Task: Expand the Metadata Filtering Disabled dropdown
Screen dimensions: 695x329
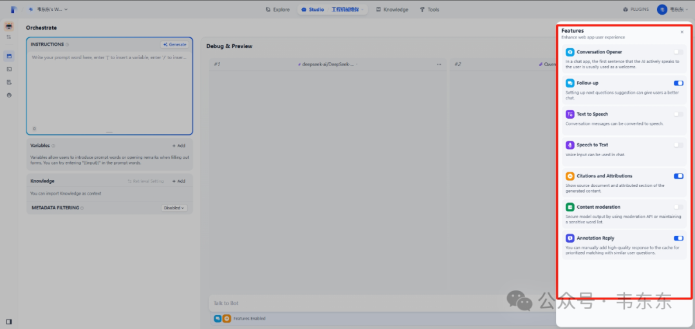Action: tap(174, 208)
